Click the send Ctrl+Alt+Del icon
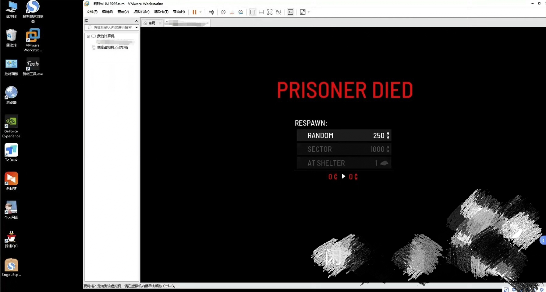Viewport: 546px width, 292px height. coord(211,12)
